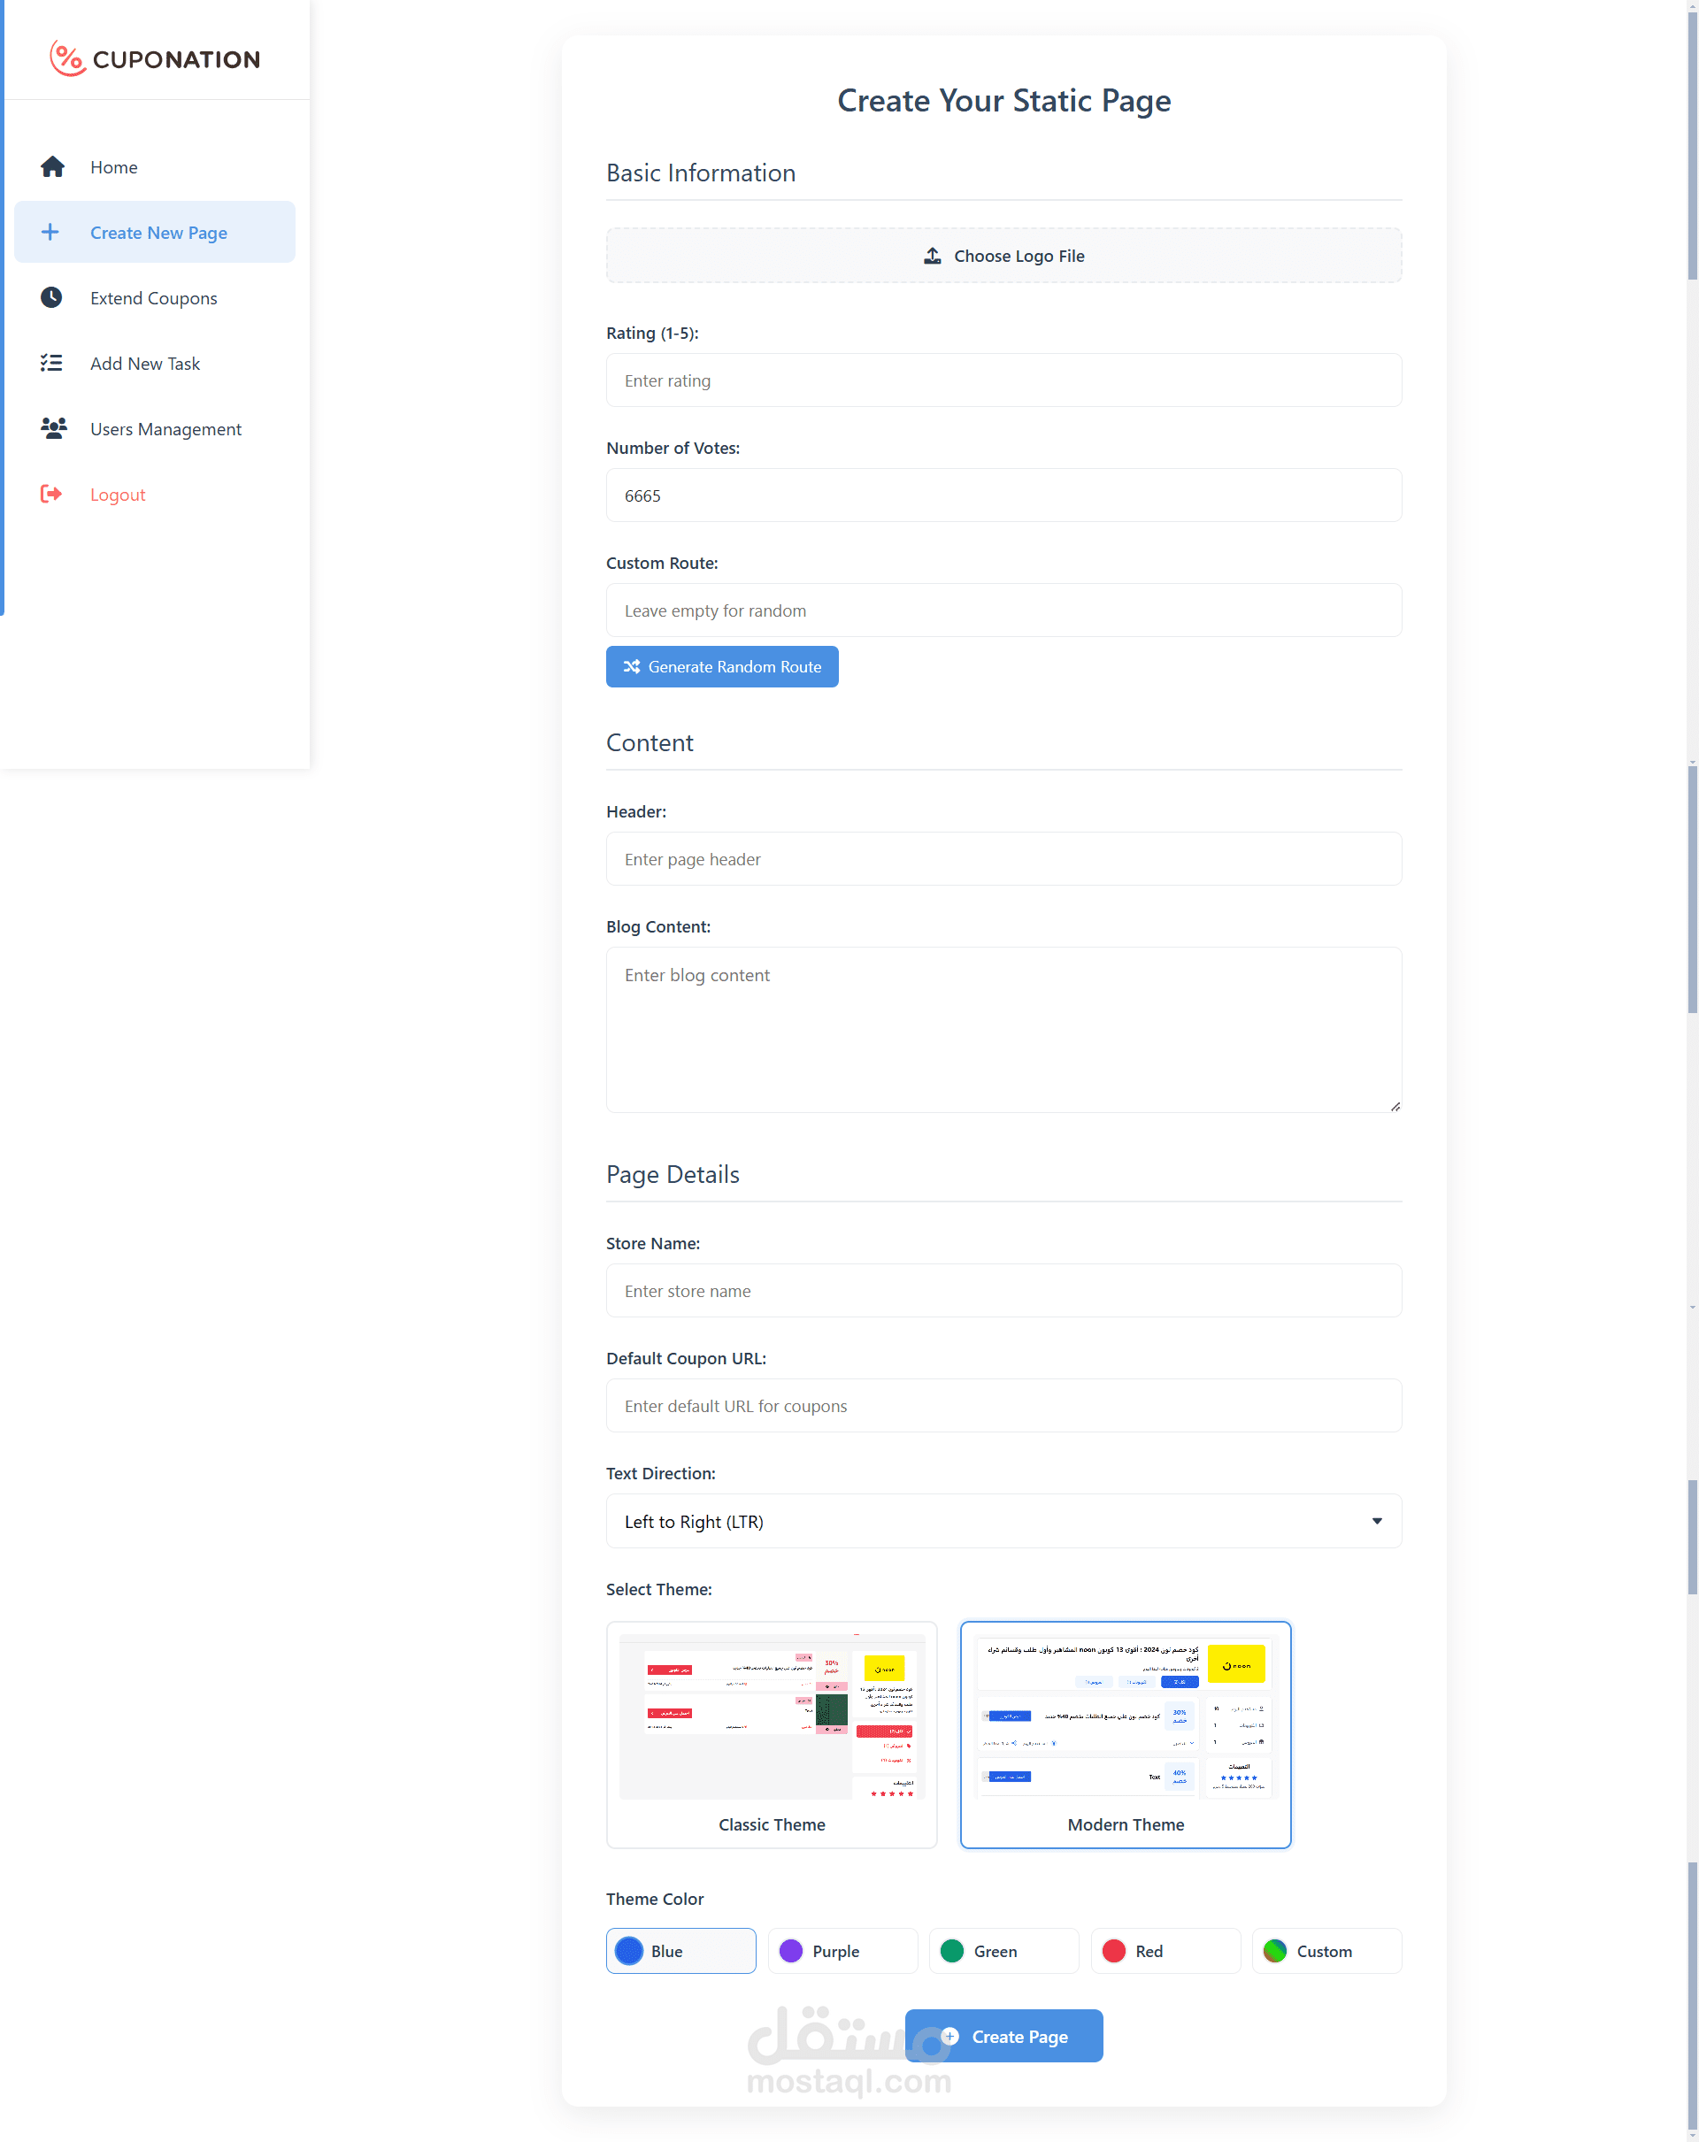
Task: Open Extend Coupons in the sidebar
Action: (153, 298)
